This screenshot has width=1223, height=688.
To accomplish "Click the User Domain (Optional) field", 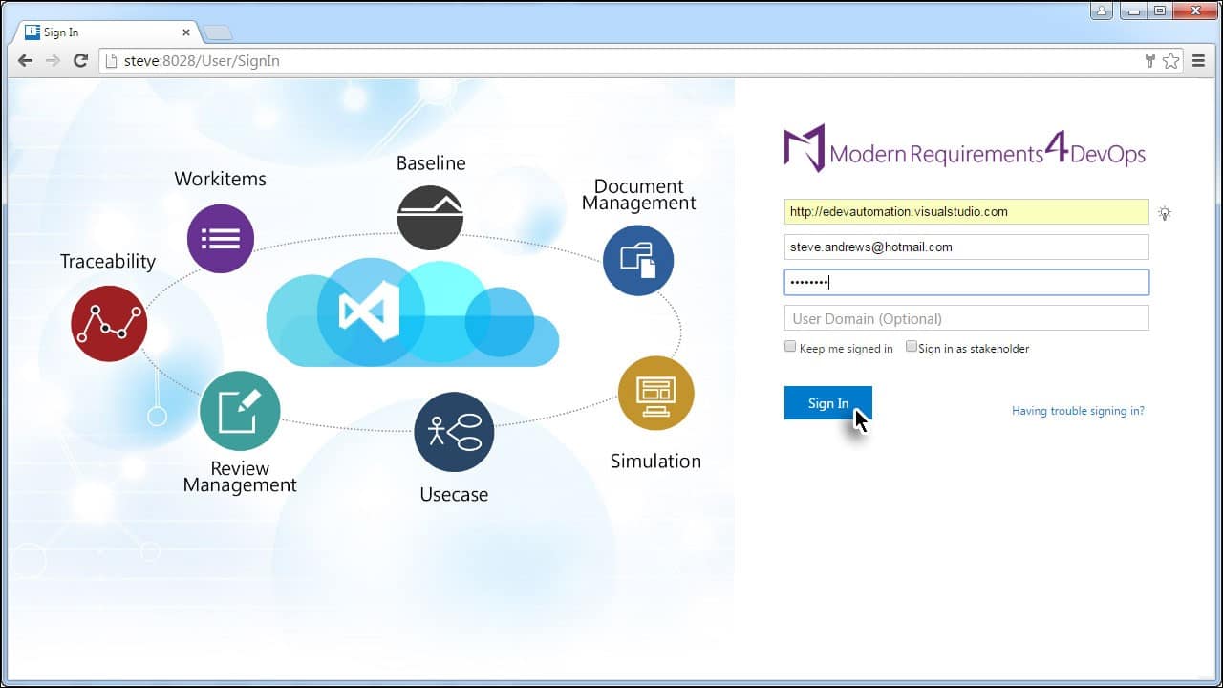I will point(966,318).
